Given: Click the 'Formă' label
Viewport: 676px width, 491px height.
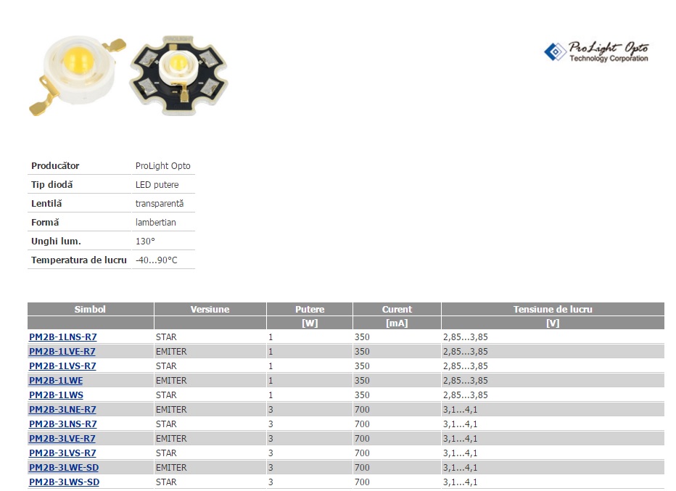Looking at the screenshot, I should click(45, 223).
